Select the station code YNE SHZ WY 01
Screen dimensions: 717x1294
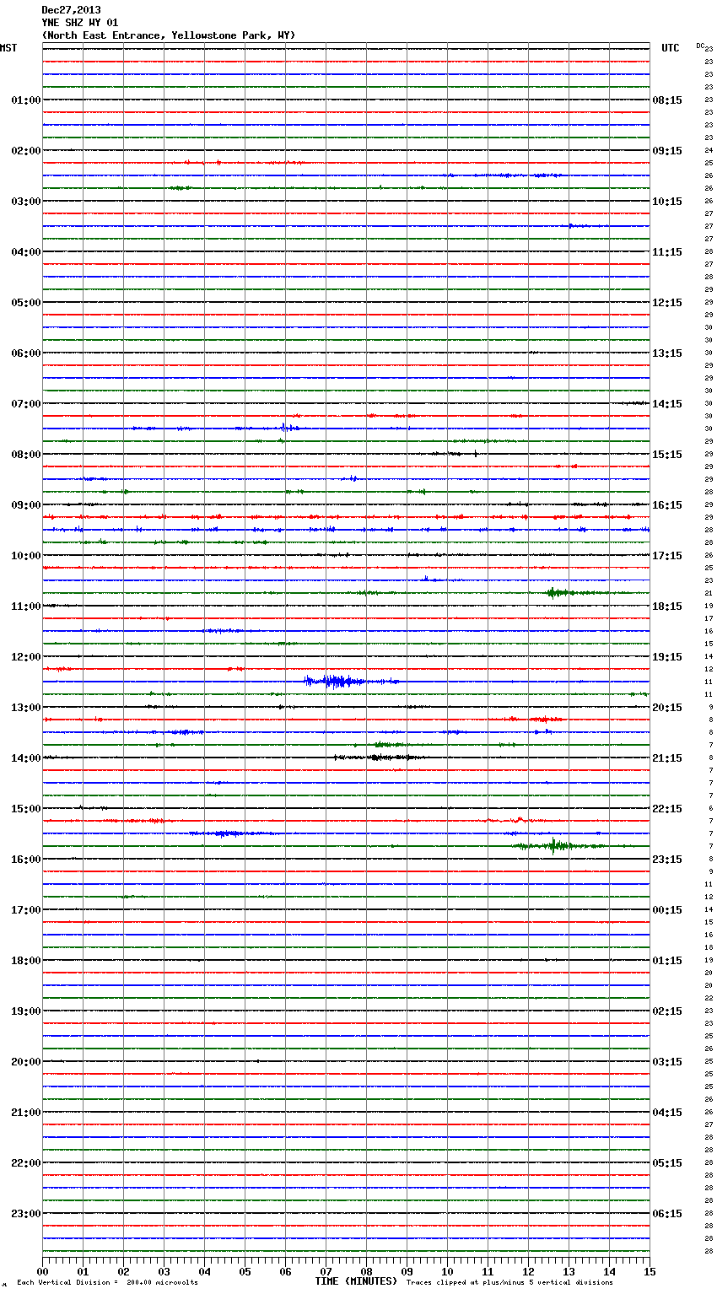[80, 23]
